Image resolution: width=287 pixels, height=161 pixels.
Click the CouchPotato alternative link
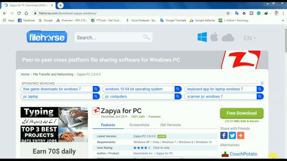tap(243, 154)
